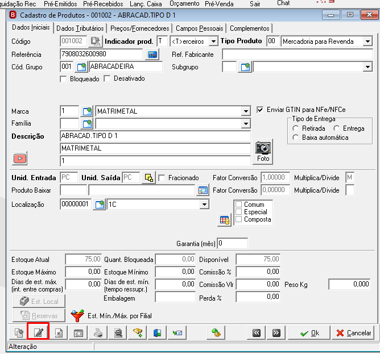Open Localização lookup icon
380x354 pixels.
tap(100, 205)
